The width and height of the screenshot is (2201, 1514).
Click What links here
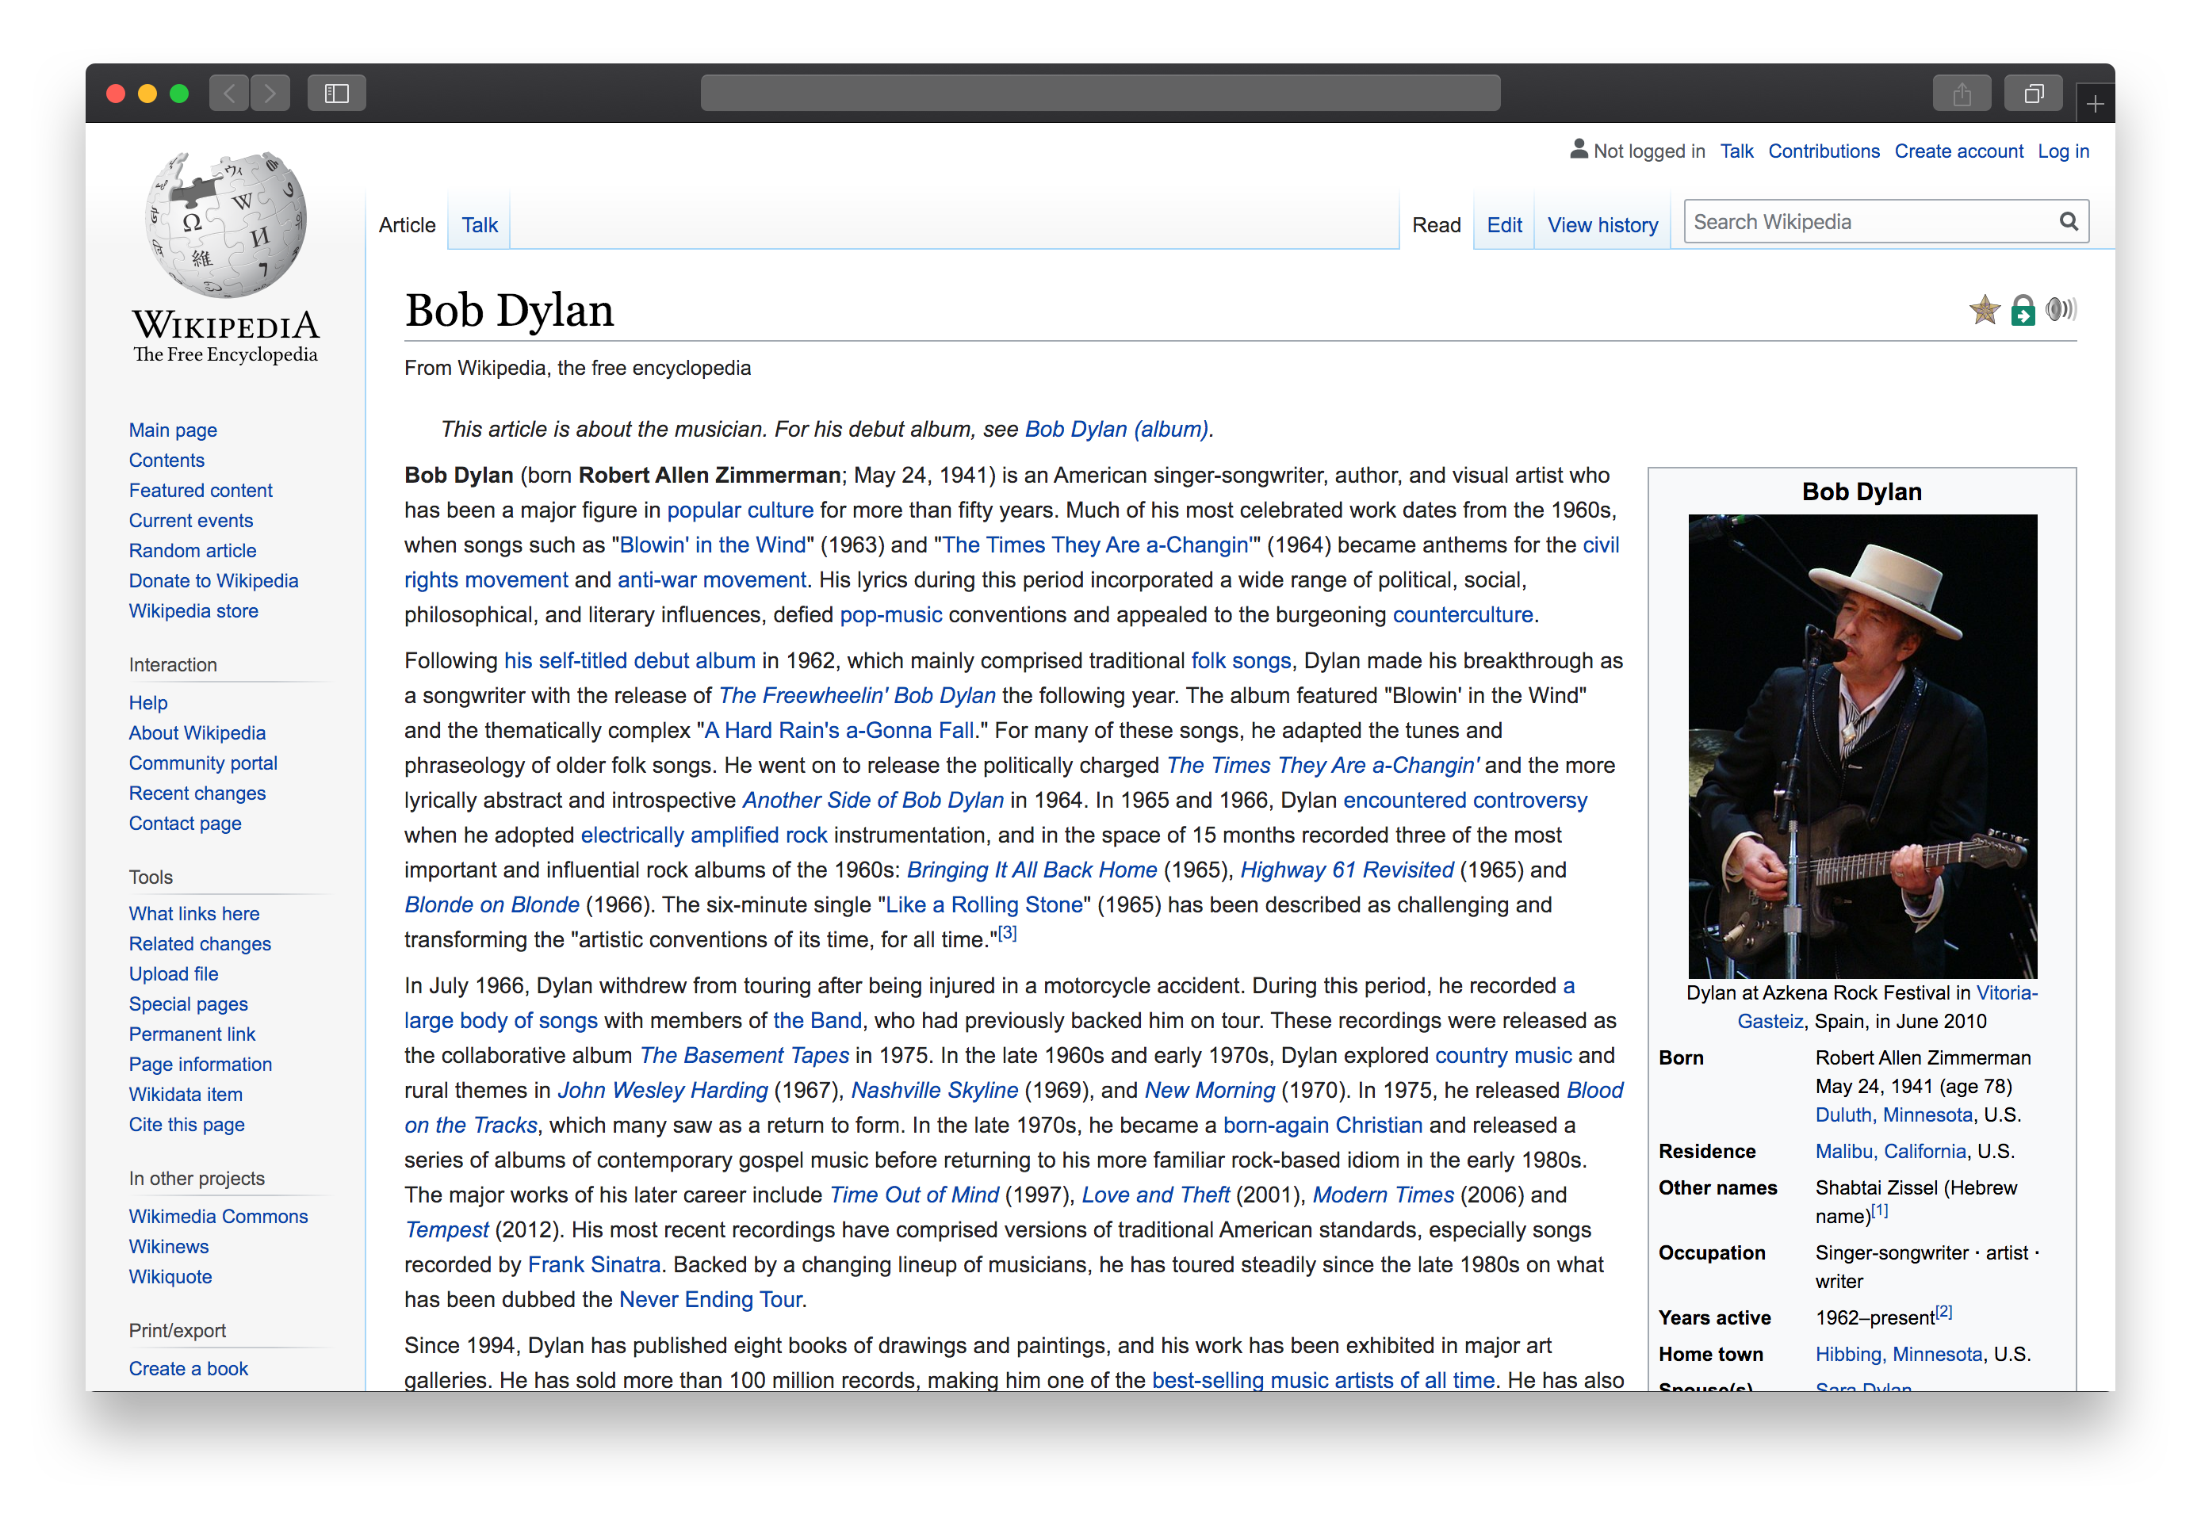pyautogui.click(x=194, y=913)
